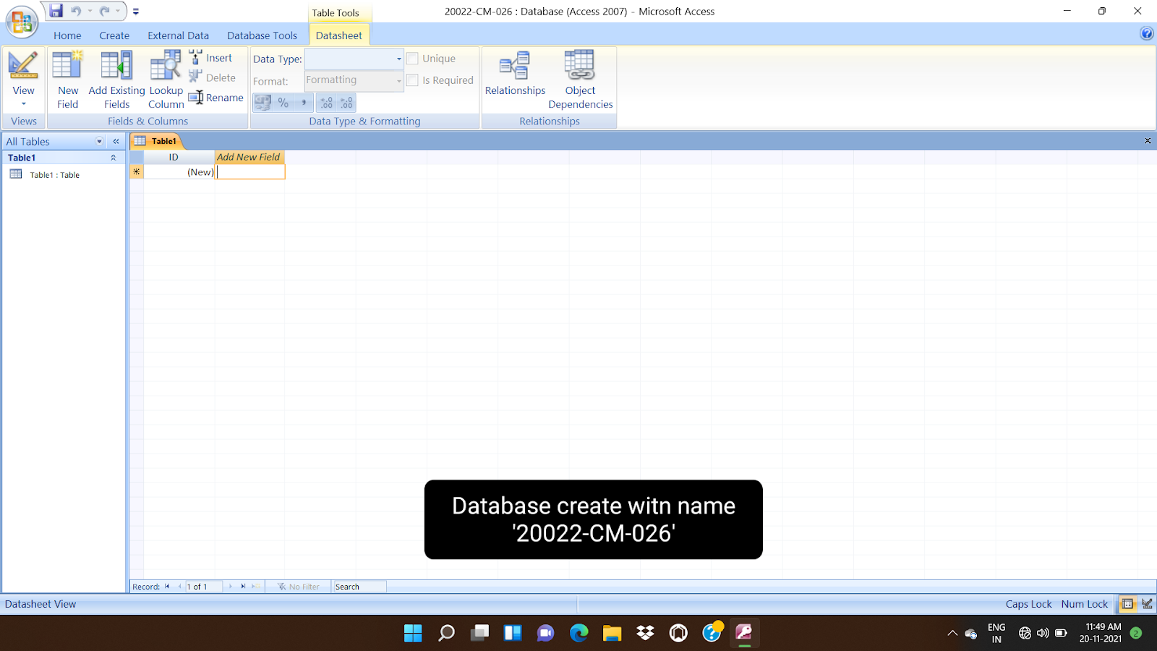
Task: Apply Percent format
Action: coord(283,103)
